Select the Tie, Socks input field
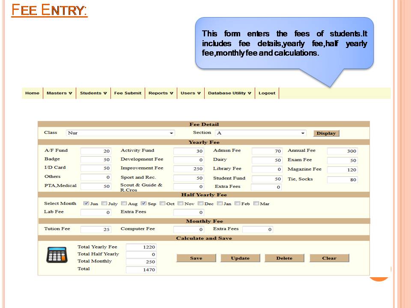This screenshot has height=308, width=411. point(342,180)
